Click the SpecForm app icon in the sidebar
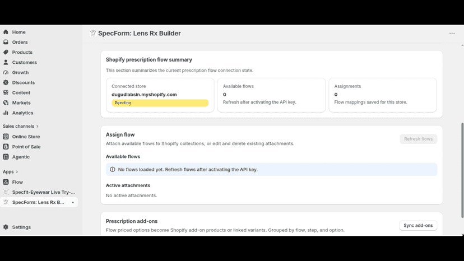The height and width of the screenshot is (261, 464). coord(6,202)
